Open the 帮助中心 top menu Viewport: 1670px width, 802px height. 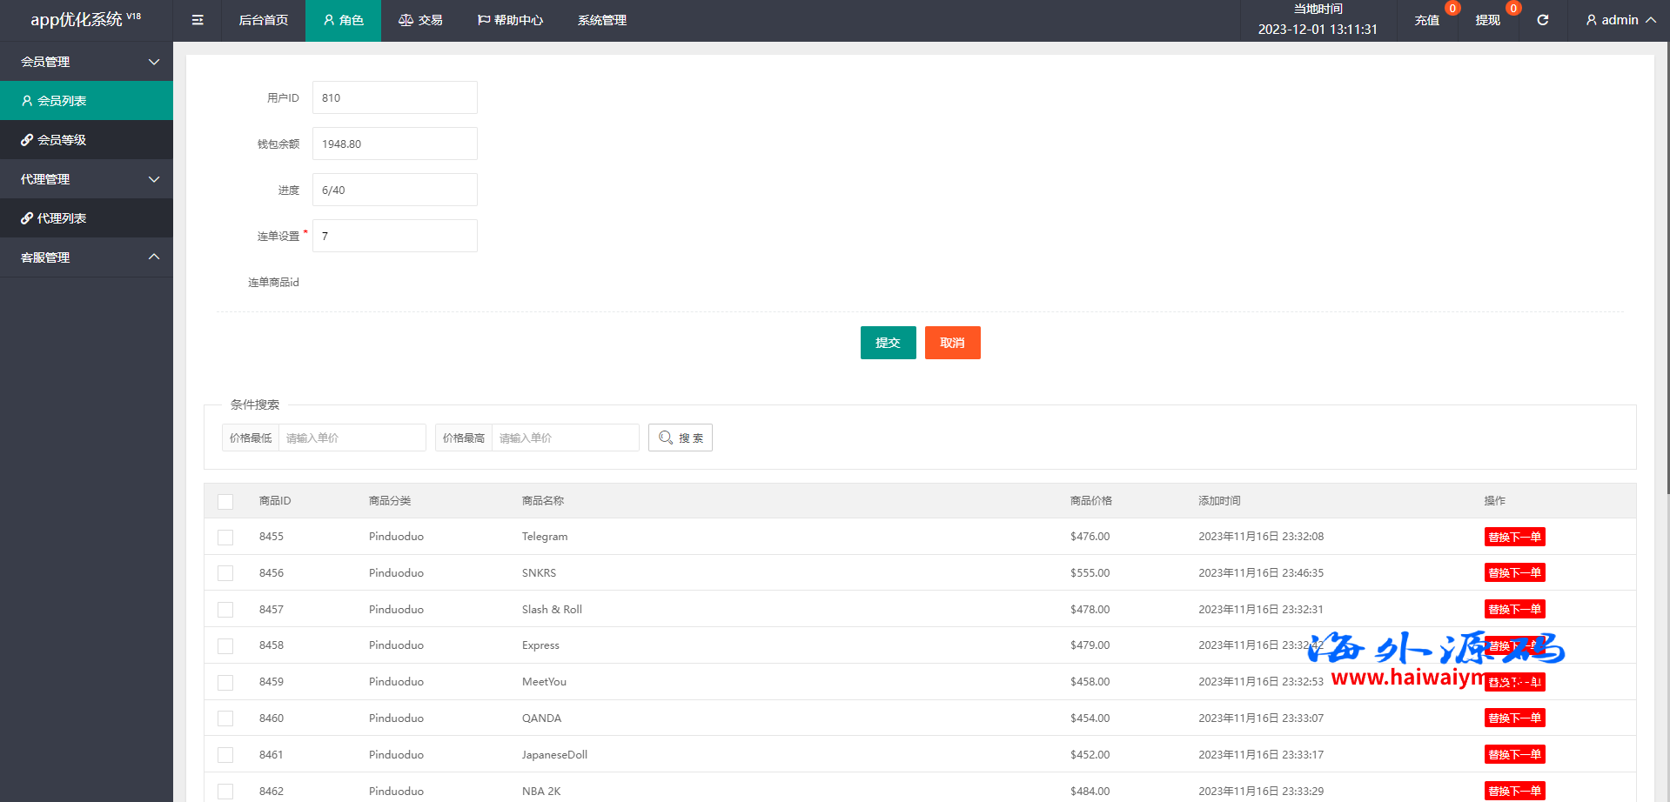pyautogui.click(x=510, y=20)
